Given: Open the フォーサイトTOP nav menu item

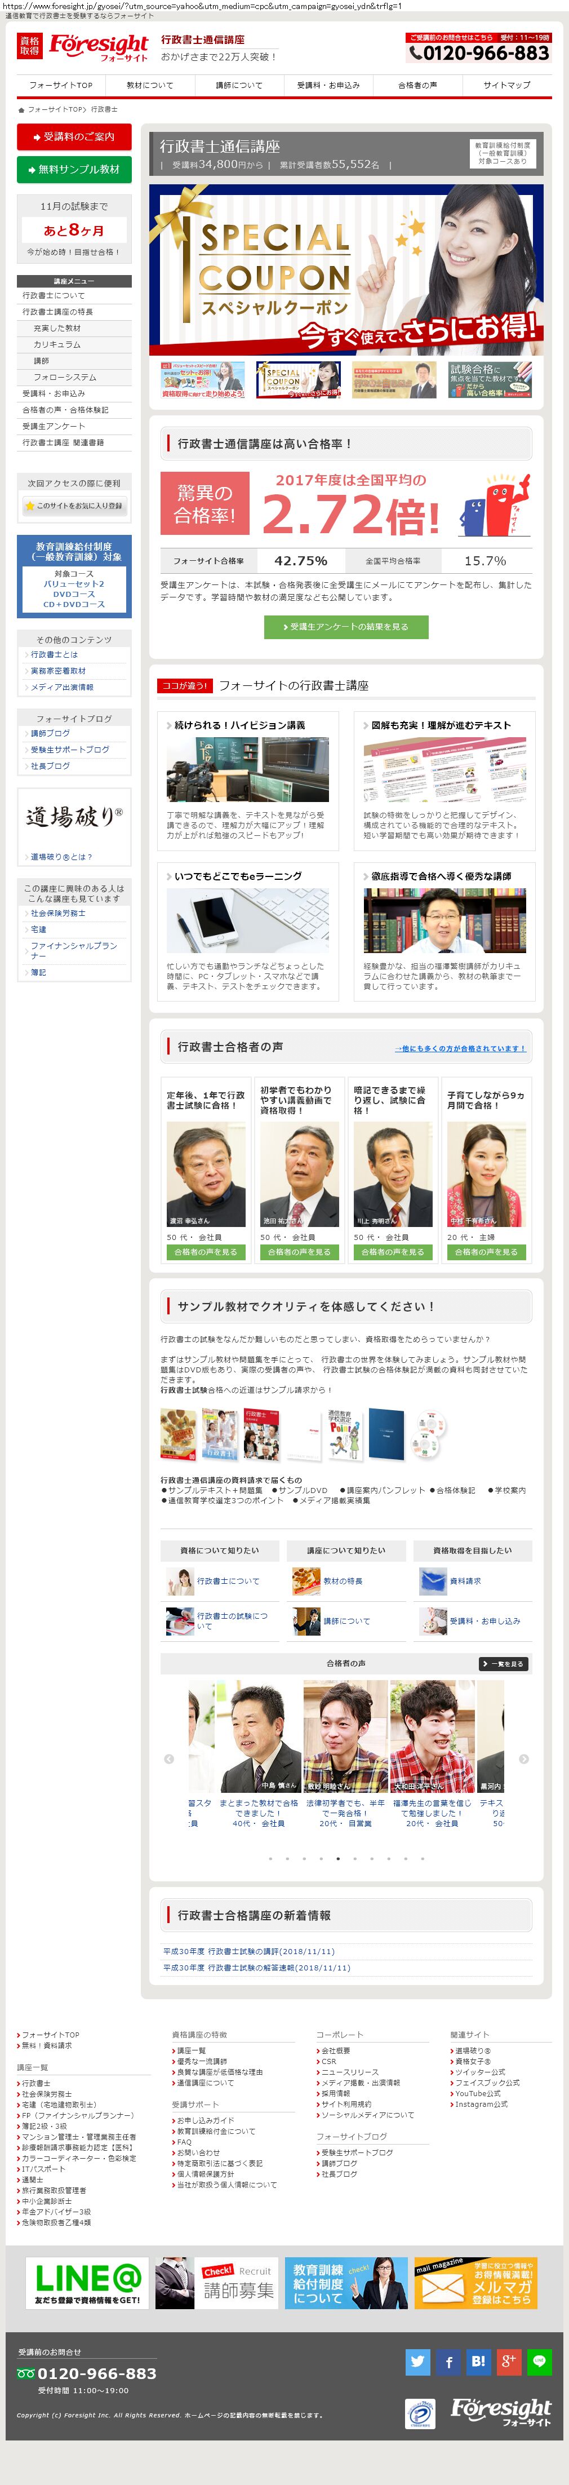Looking at the screenshot, I should point(61,85).
